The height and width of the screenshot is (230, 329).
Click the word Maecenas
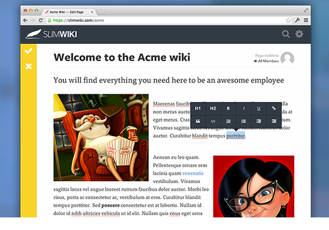[164, 104]
